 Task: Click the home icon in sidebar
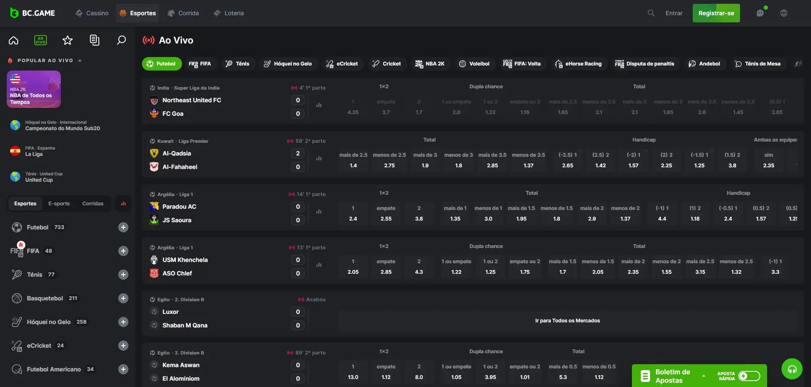point(14,40)
